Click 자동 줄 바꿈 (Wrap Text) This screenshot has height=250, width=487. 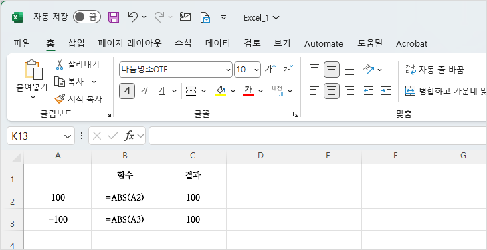[x=435, y=70]
